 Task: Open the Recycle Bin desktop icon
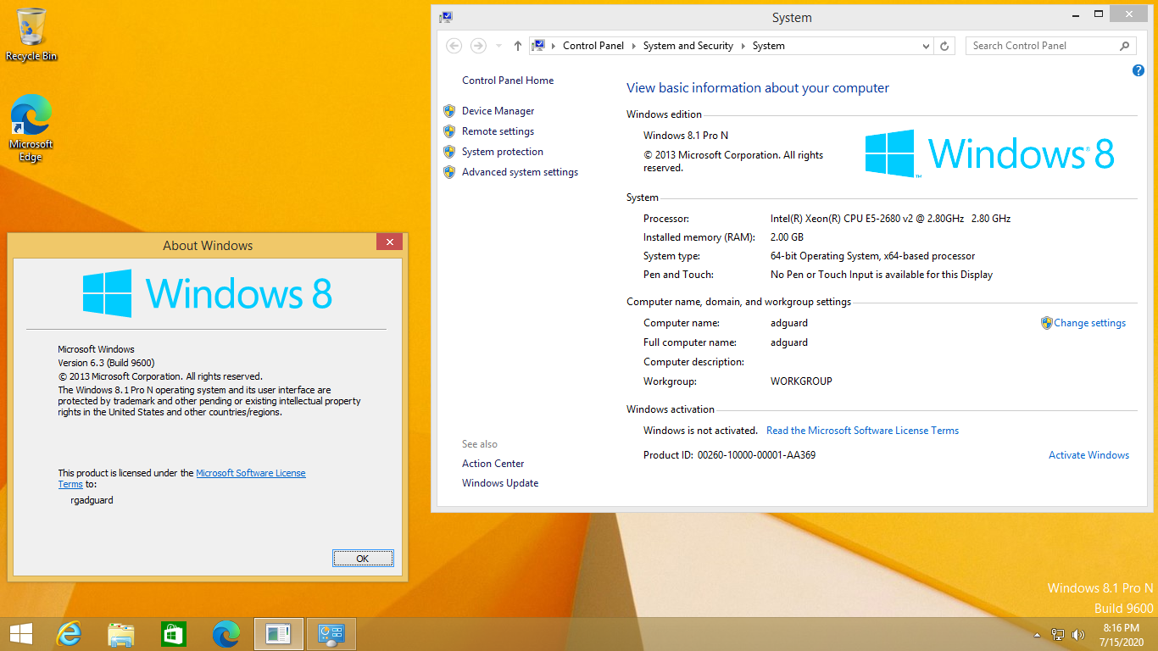pos(31,34)
